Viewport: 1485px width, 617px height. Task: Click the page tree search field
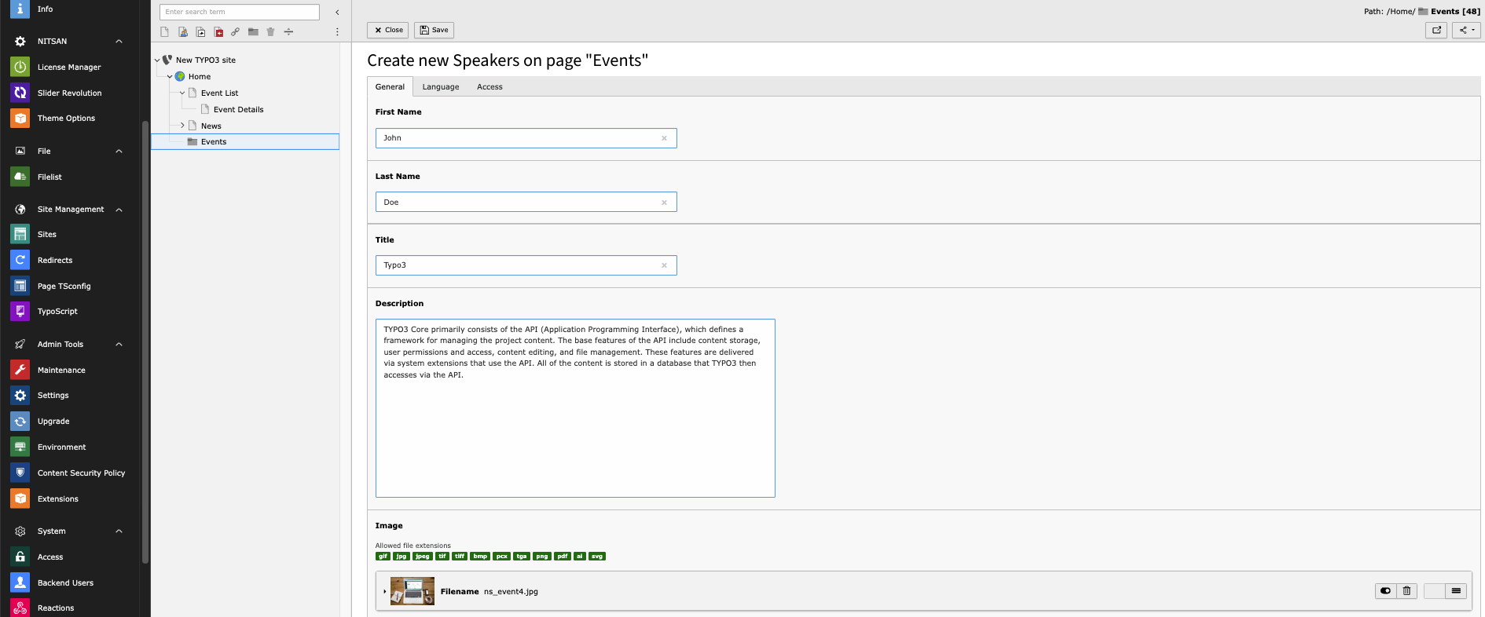[x=240, y=12]
